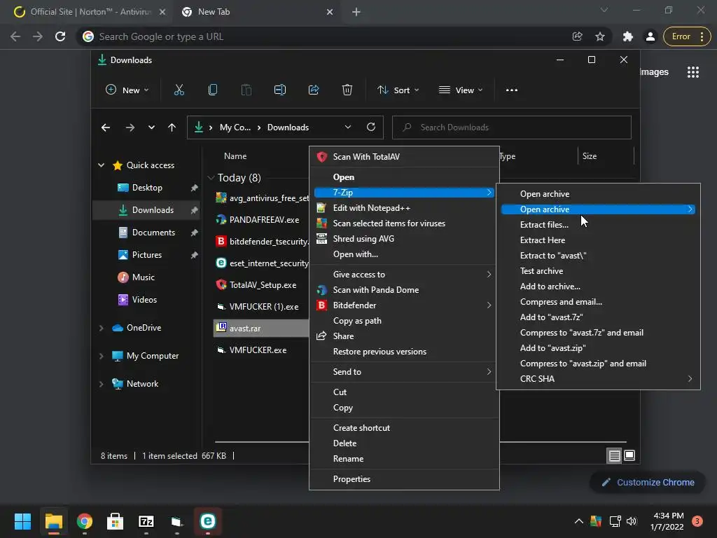Open Chrome extensions puzzle icon
This screenshot has height=538, width=717.
628,36
